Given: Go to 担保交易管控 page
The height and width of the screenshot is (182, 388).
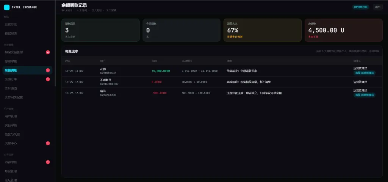Looking at the screenshot, I should pos(27,52).
